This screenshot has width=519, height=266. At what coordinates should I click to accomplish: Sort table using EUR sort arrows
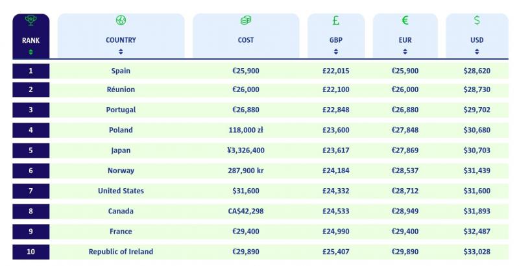(405, 52)
